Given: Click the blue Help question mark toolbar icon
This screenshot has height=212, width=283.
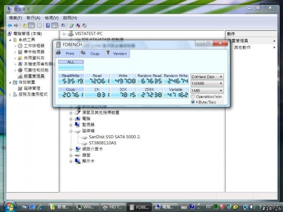Looking at the screenshot, I should coord(48,26).
